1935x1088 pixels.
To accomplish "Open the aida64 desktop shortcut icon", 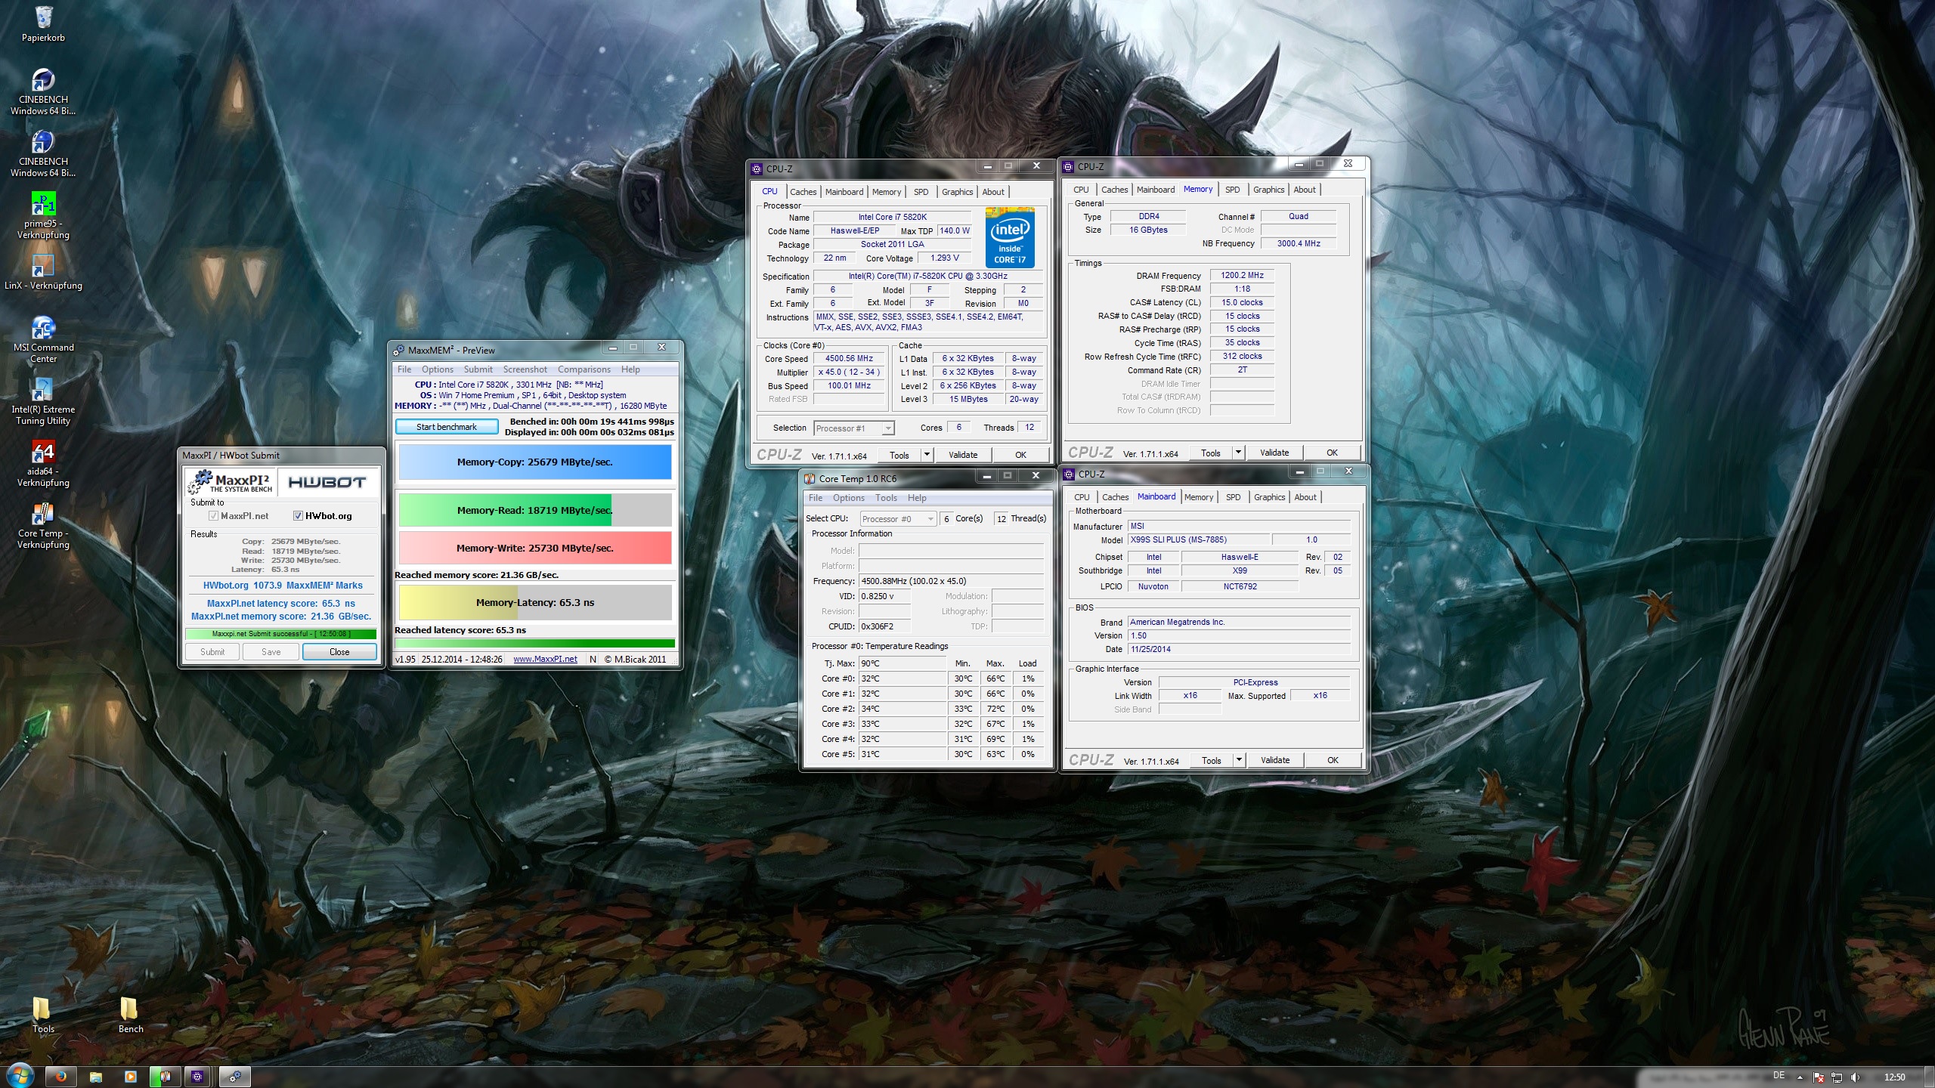I will [43, 453].
